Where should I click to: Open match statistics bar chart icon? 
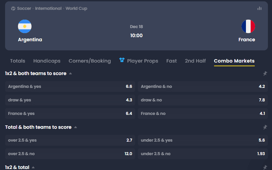point(259,8)
